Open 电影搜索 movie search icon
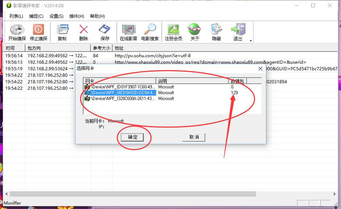 pos(150,30)
